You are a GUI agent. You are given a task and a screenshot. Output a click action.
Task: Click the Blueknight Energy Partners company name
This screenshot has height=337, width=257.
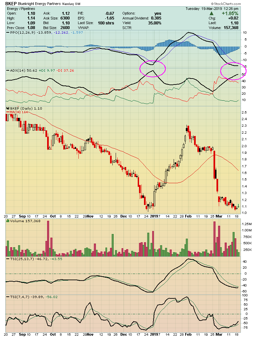click(x=40, y=4)
